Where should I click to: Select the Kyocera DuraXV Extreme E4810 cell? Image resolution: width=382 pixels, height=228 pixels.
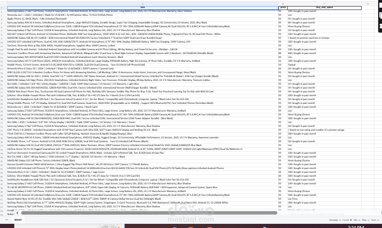[143, 164]
